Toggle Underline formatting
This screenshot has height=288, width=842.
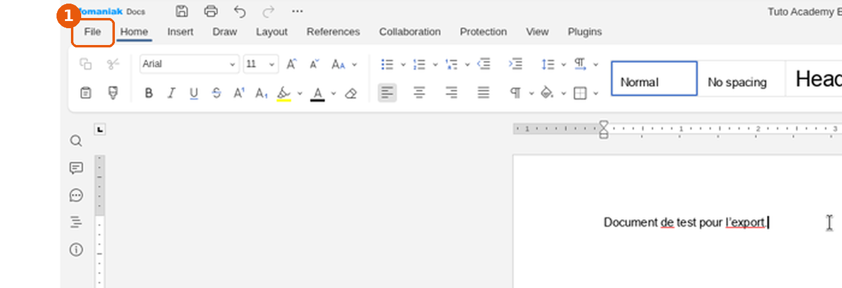pos(194,93)
